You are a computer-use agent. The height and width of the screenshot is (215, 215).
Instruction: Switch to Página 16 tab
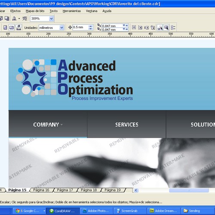(x=41, y=190)
